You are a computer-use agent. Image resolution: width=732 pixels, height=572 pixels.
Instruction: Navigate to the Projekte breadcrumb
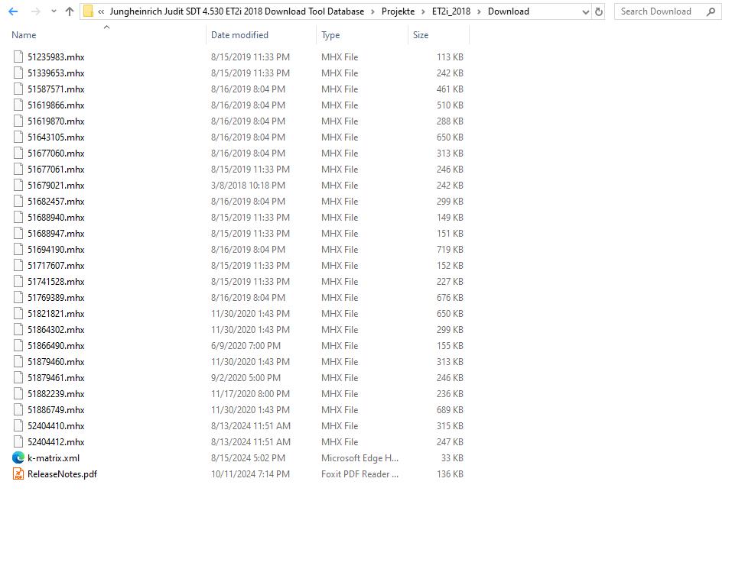[398, 11]
